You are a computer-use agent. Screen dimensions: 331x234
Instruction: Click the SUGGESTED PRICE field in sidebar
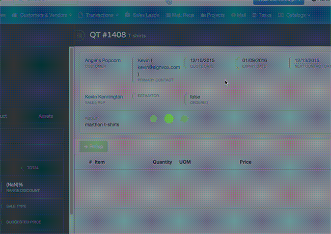(x=23, y=222)
